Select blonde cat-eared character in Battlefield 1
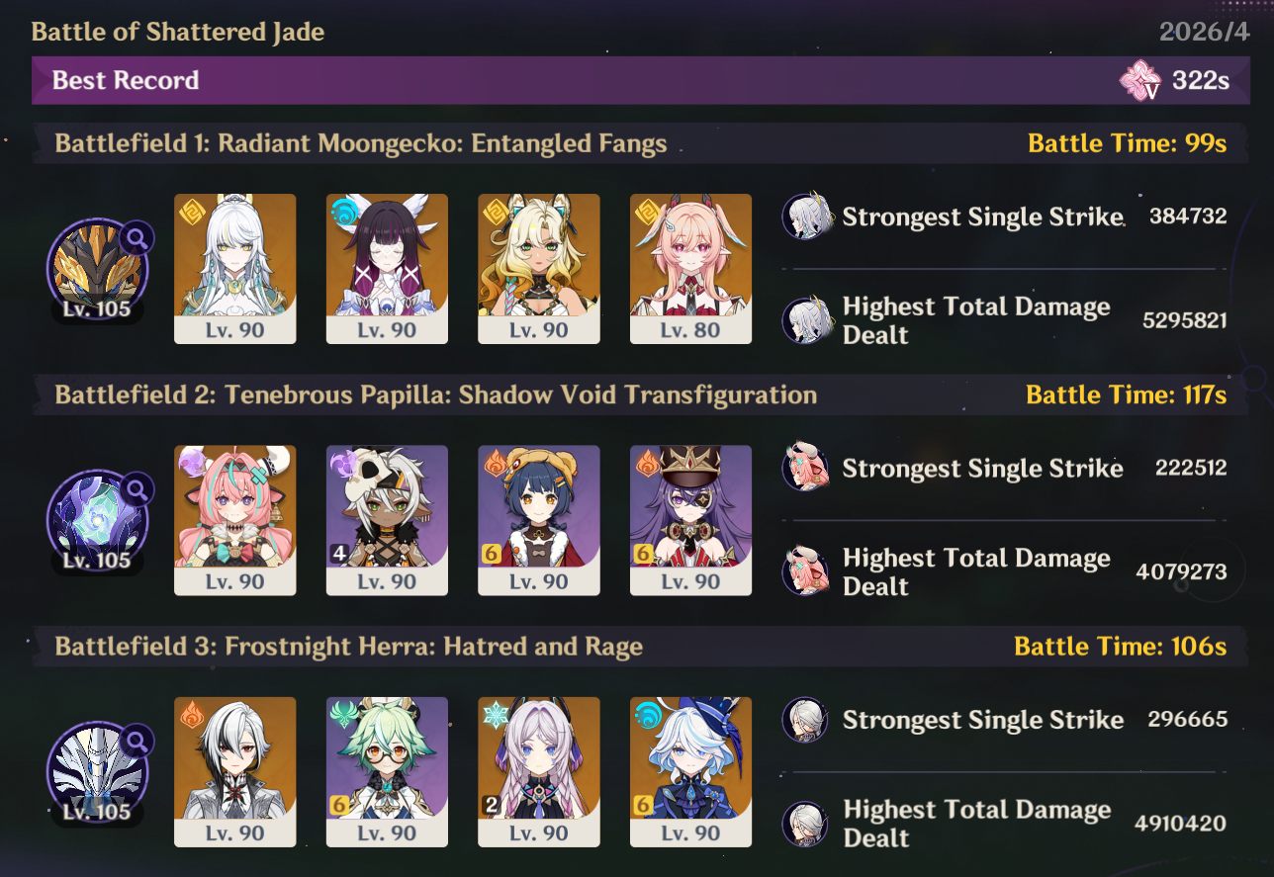 539,269
